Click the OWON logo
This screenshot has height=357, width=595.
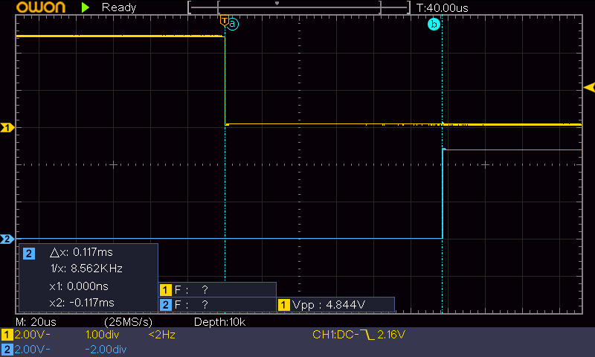pos(41,7)
